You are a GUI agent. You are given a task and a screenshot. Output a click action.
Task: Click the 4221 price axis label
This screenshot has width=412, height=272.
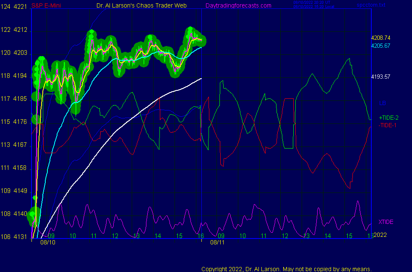click(20, 7)
